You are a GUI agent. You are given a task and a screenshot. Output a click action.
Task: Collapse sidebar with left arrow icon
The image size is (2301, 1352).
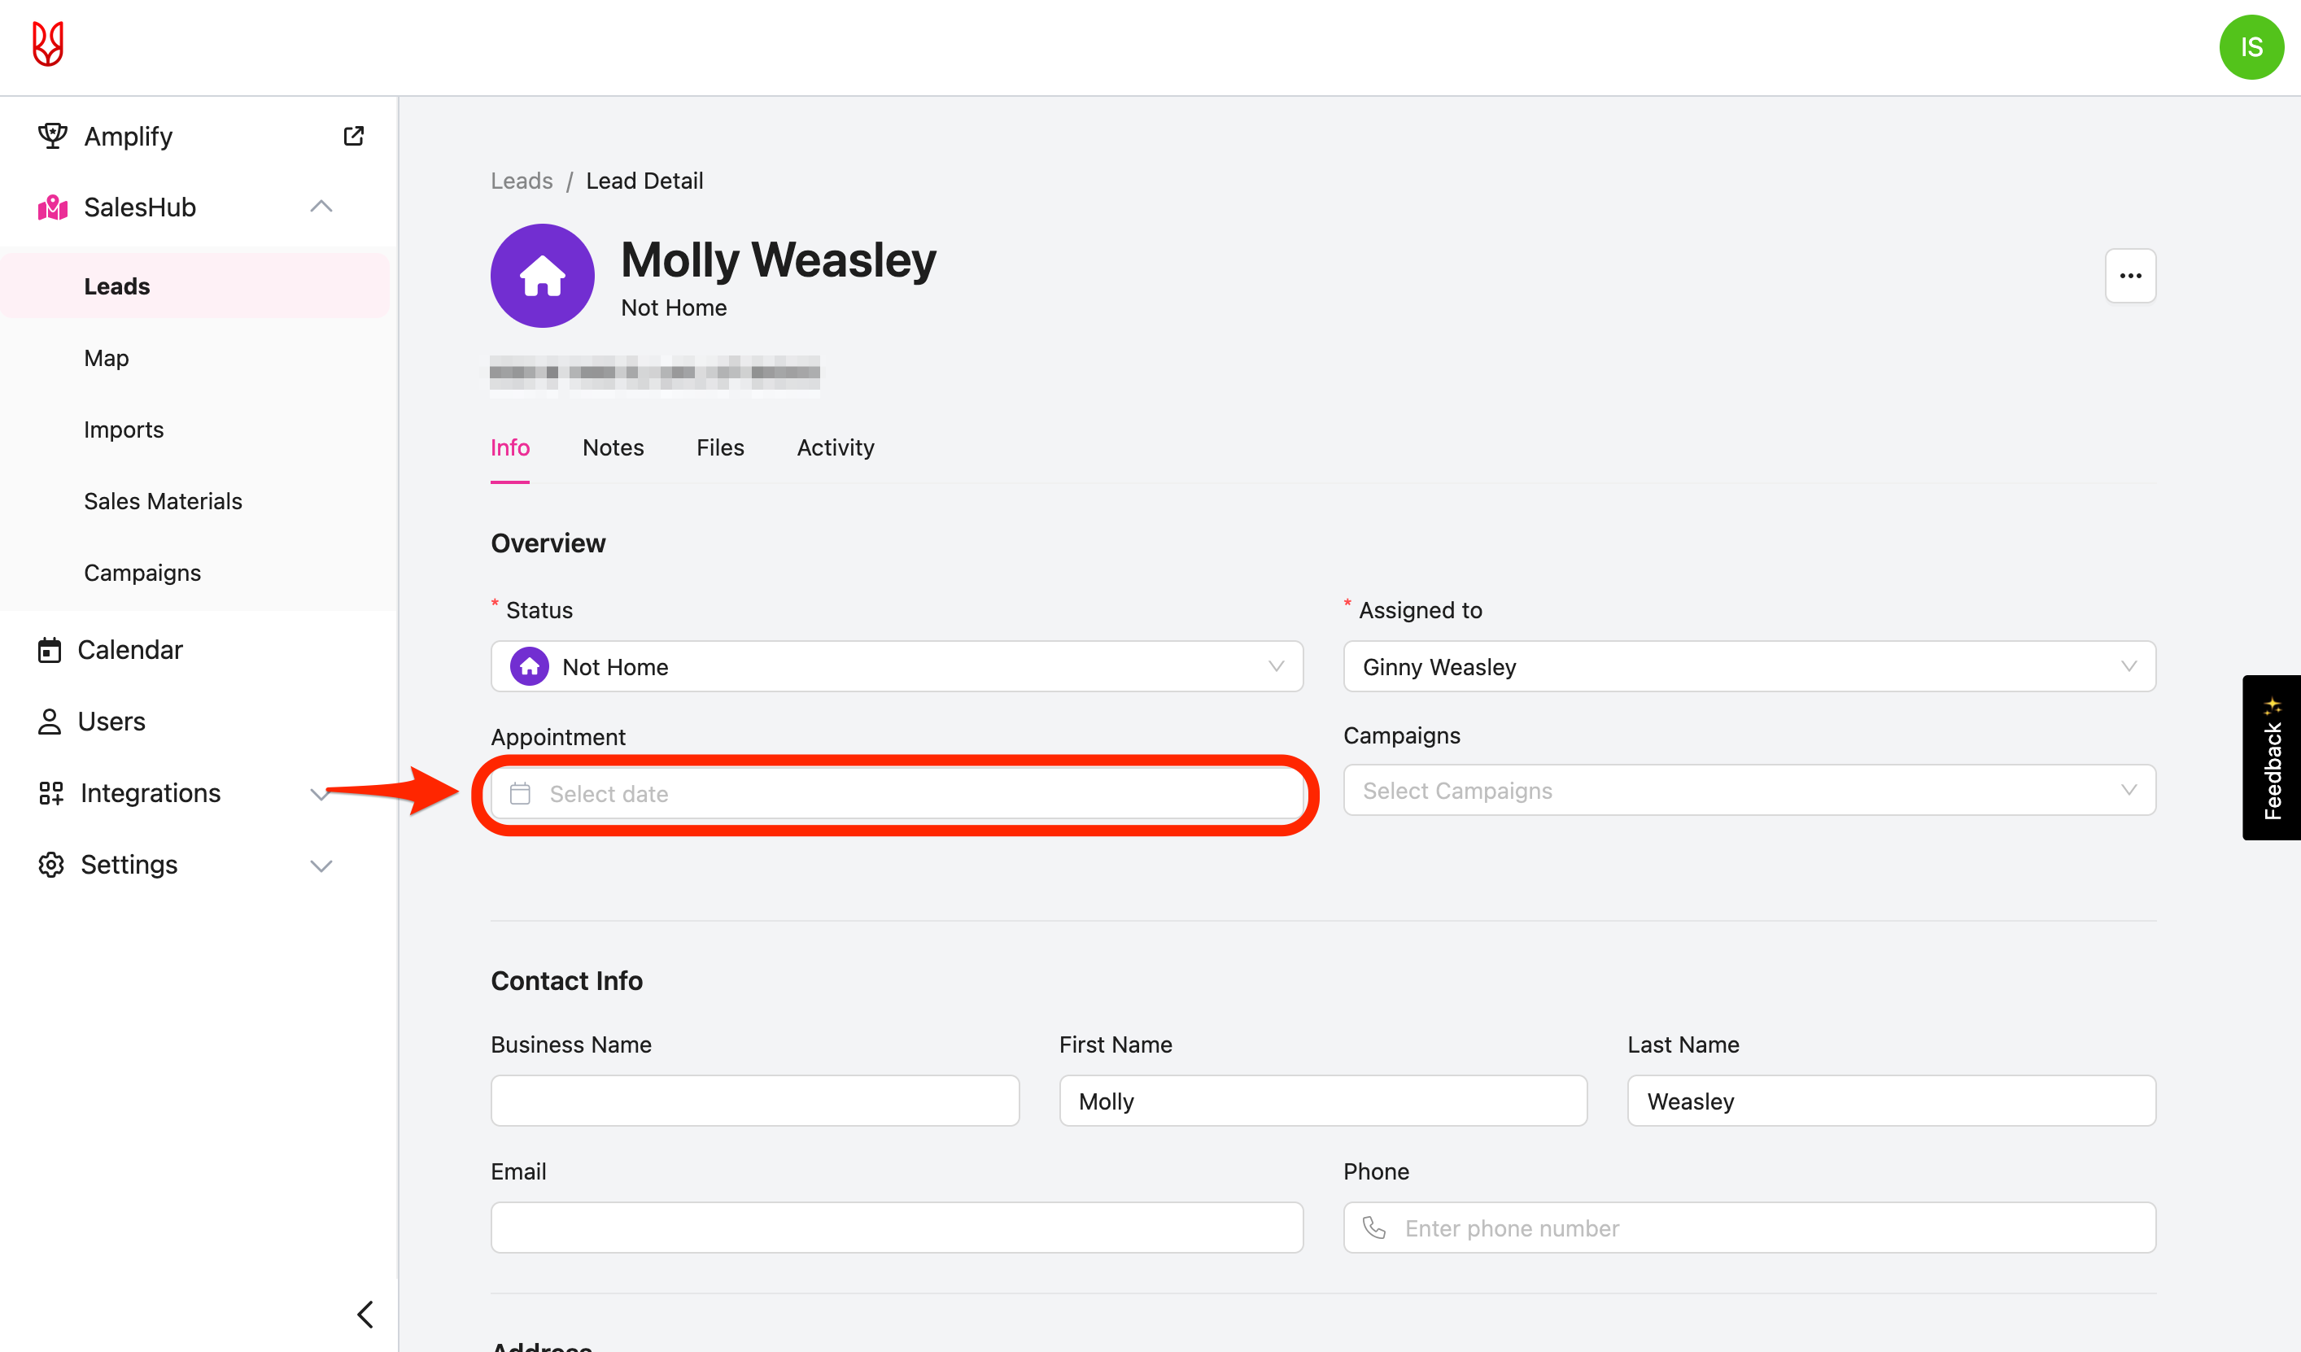(x=365, y=1314)
